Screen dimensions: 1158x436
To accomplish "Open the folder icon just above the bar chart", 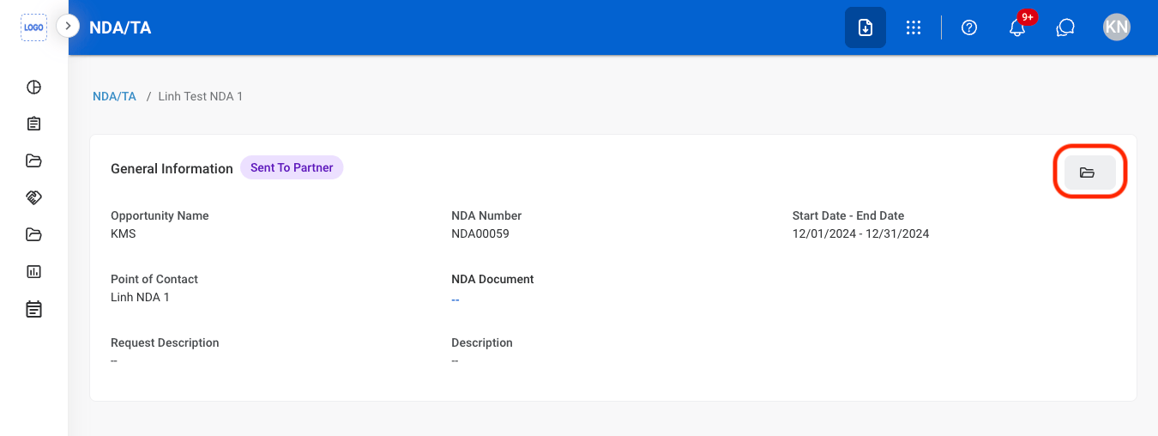I will pos(33,234).
